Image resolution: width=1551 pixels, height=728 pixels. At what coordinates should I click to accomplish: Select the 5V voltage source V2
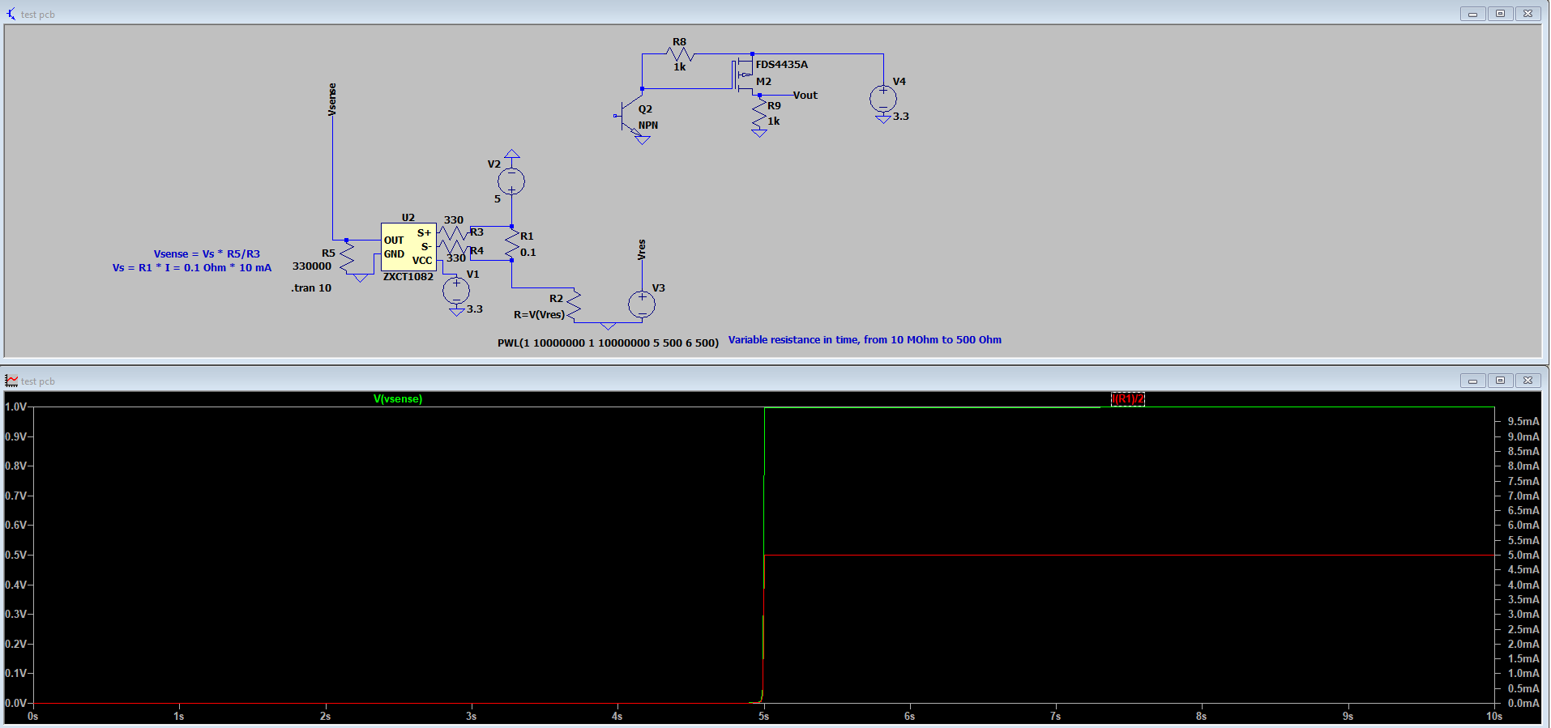point(511,181)
